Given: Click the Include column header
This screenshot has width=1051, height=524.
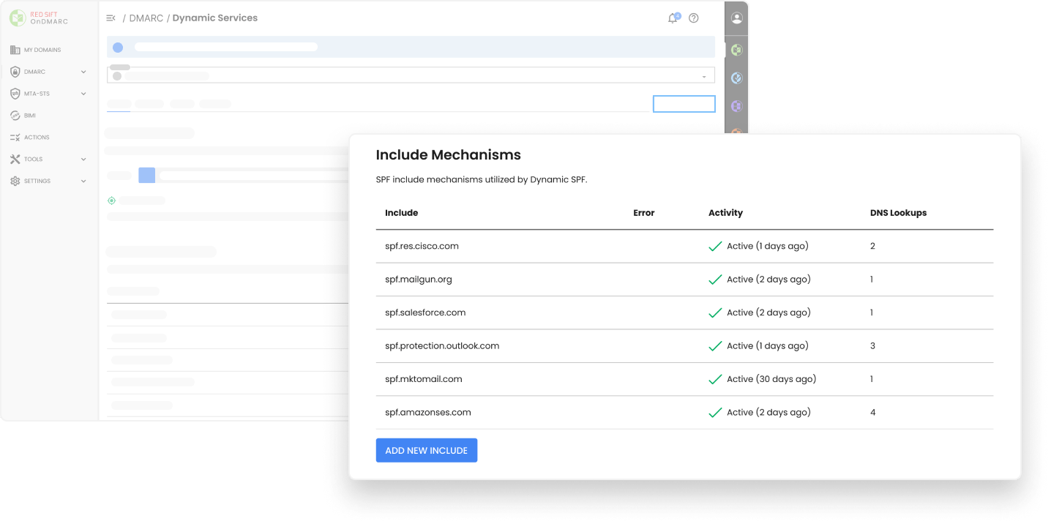Looking at the screenshot, I should (x=402, y=213).
